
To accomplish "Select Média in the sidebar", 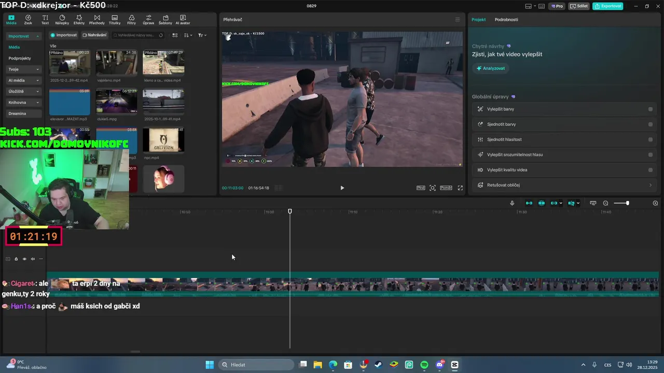I will [x=14, y=47].
